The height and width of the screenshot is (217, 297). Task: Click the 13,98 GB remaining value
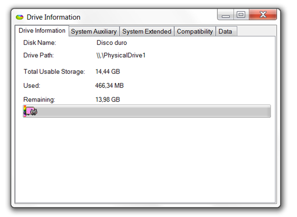pos(108,100)
